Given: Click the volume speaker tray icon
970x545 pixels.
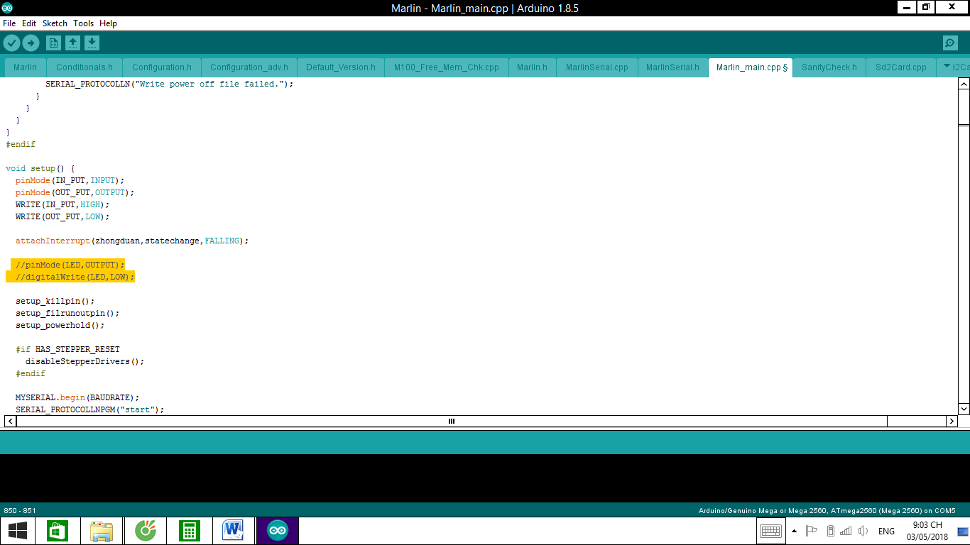Looking at the screenshot, I should [863, 531].
